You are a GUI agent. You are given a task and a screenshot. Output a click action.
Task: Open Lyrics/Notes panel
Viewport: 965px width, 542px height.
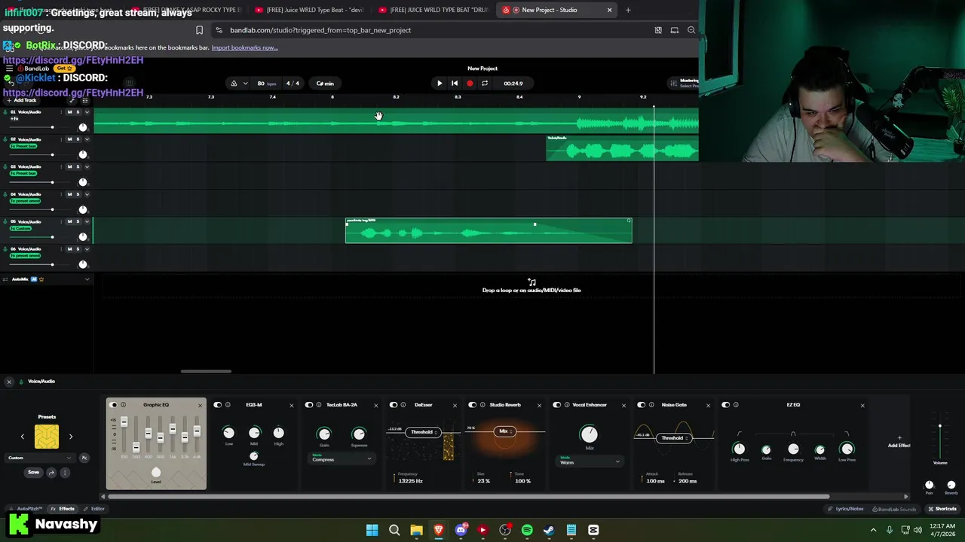coord(846,509)
